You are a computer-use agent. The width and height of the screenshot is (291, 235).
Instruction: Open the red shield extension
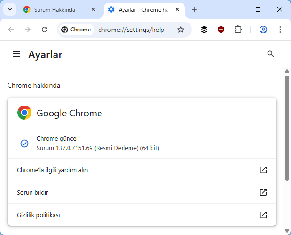[221, 30]
